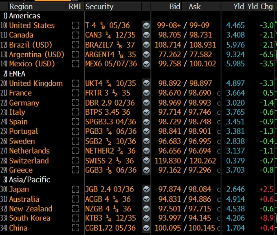The image size is (277, 235).
Task: Click Switzerland ask price 120.262
Action: 202,161
